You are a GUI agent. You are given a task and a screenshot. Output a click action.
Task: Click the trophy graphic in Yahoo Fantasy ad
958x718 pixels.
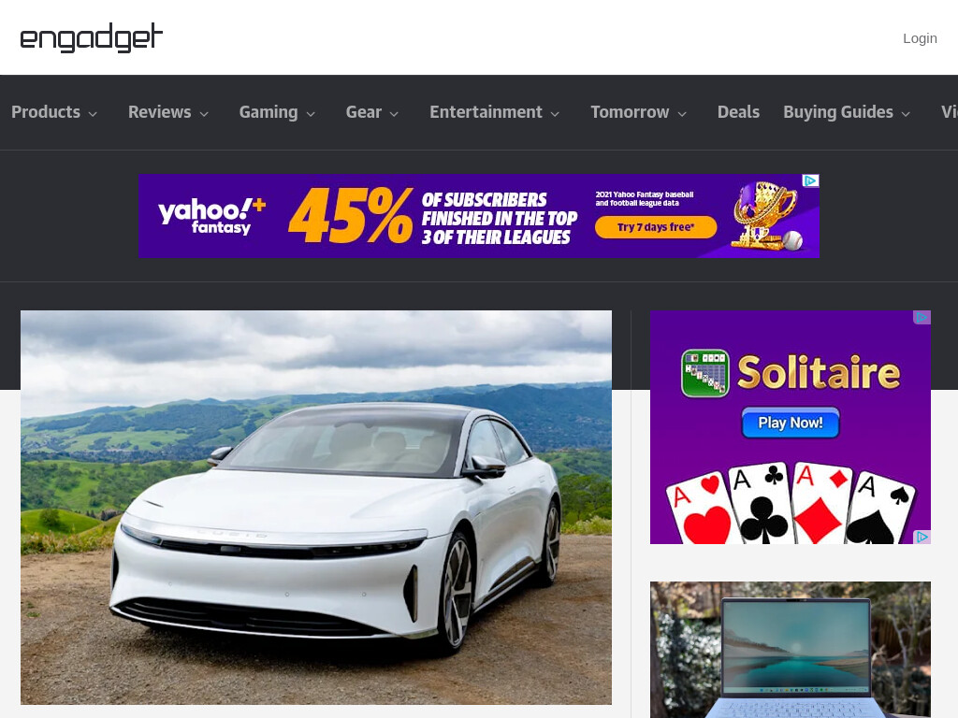[767, 215]
